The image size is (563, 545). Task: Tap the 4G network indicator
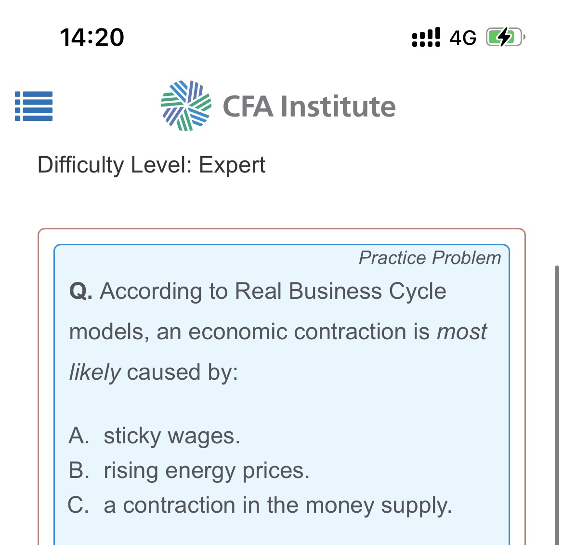point(462,38)
